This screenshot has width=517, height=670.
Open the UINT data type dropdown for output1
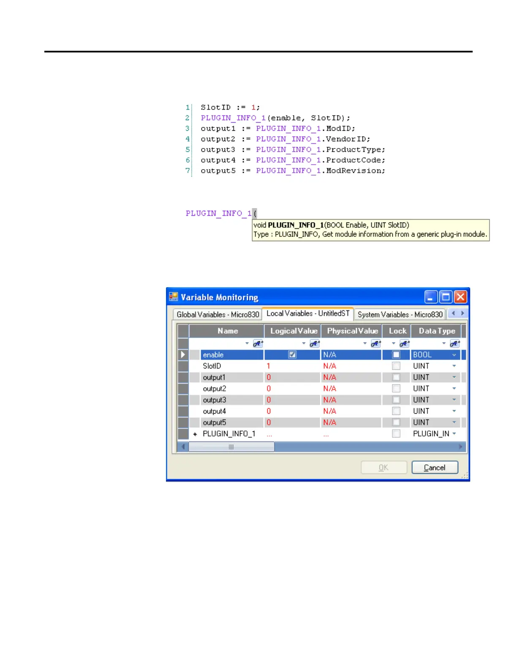tap(454, 377)
